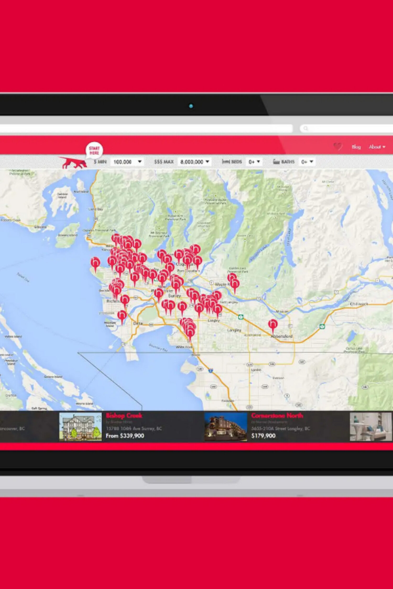Select the map pin near Abbotsford
The width and height of the screenshot is (393, 589).
point(273,325)
